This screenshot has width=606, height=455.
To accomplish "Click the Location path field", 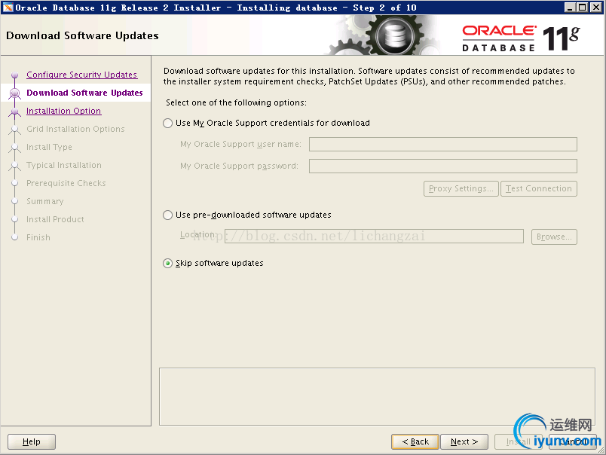I will point(374,237).
